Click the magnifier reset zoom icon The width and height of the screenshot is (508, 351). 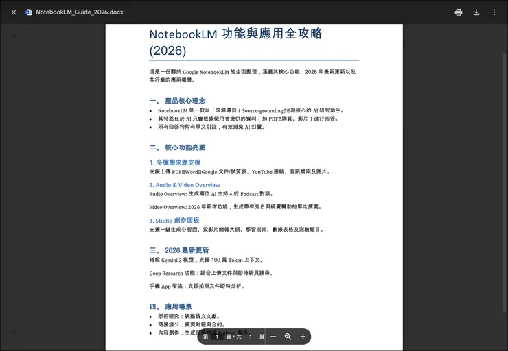click(x=288, y=337)
